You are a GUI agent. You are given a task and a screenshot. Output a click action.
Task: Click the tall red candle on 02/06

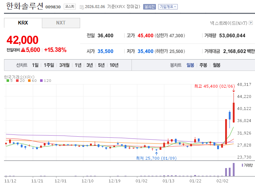234,113
